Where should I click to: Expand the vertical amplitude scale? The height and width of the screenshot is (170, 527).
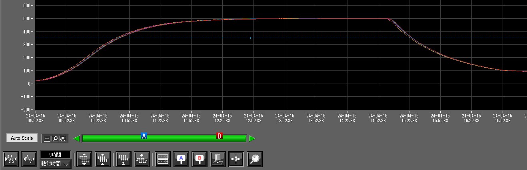(x=84, y=159)
